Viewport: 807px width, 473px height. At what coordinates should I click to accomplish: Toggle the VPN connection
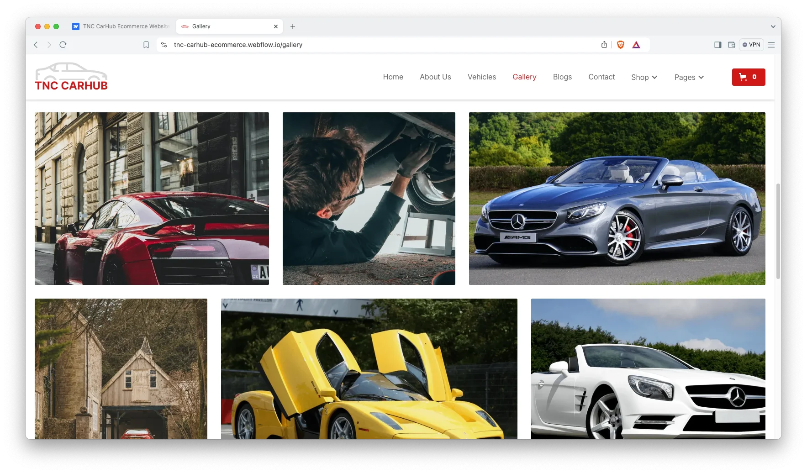click(751, 44)
